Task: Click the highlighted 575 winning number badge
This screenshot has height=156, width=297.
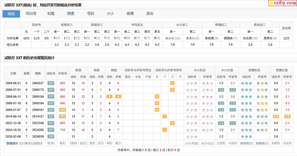Action: coord(62,116)
